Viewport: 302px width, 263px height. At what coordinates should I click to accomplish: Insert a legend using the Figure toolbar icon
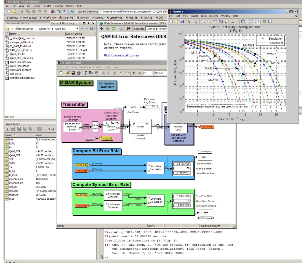pos(257,21)
